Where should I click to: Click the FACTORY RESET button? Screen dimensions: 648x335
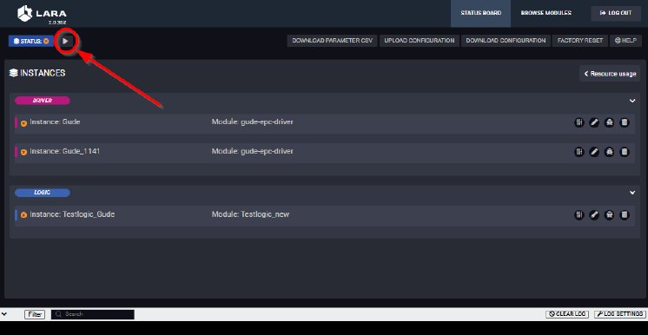(580, 41)
